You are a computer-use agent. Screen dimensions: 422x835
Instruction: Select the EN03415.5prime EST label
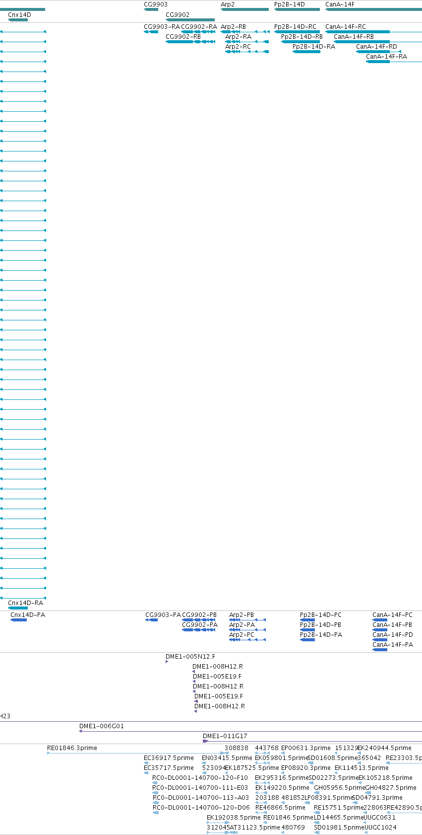(227, 758)
